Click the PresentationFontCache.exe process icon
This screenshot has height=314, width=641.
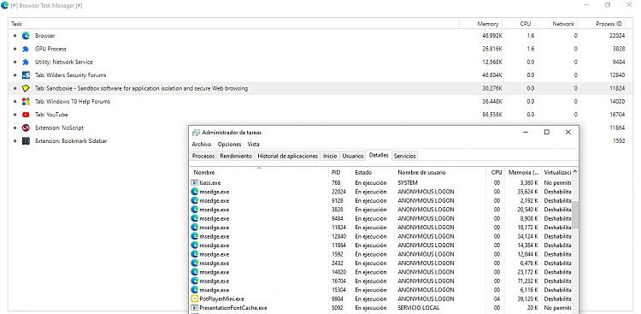195,308
